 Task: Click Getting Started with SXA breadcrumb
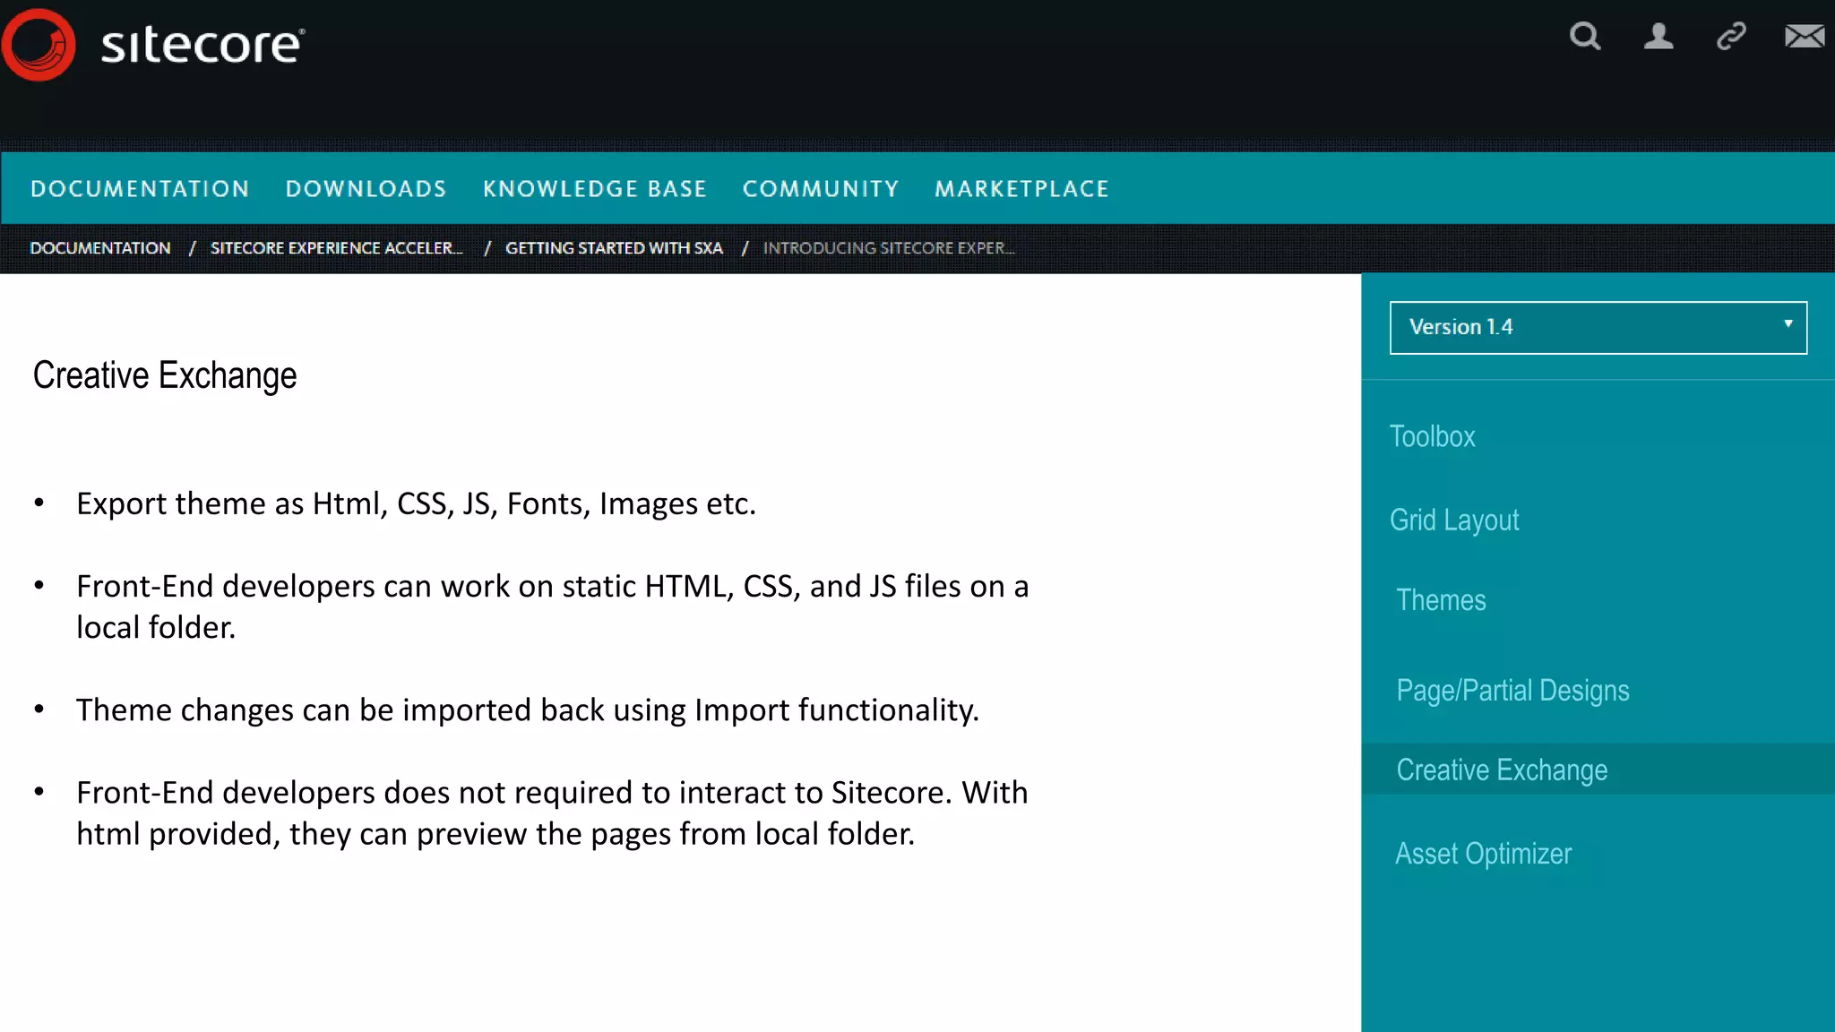614,248
